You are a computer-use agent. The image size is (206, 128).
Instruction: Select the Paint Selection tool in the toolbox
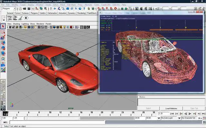[3, 37]
